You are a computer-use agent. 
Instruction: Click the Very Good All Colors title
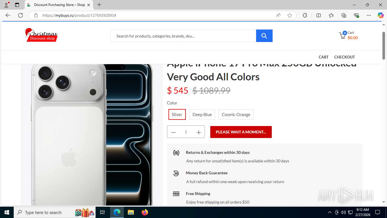coord(213,77)
